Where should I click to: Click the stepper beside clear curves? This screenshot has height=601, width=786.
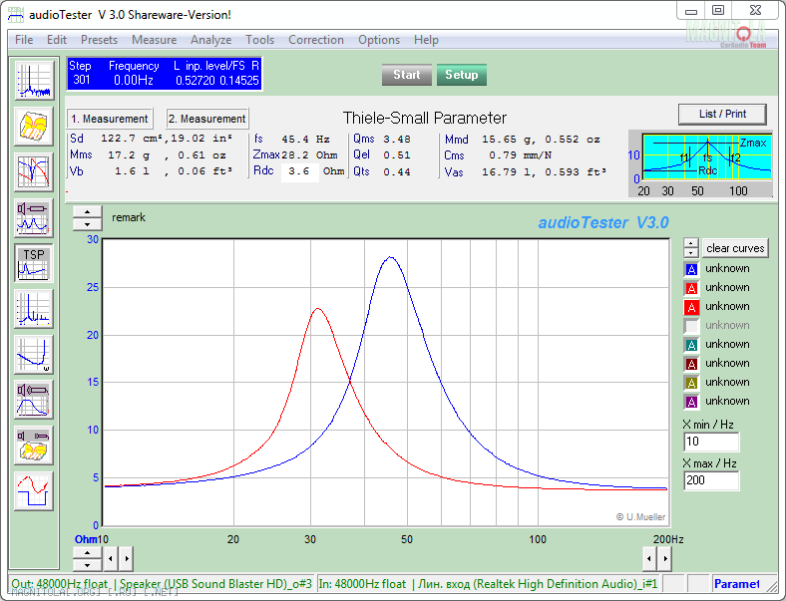(691, 248)
